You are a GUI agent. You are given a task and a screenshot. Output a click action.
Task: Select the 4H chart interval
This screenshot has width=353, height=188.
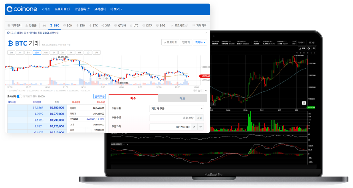click(71, 52)
